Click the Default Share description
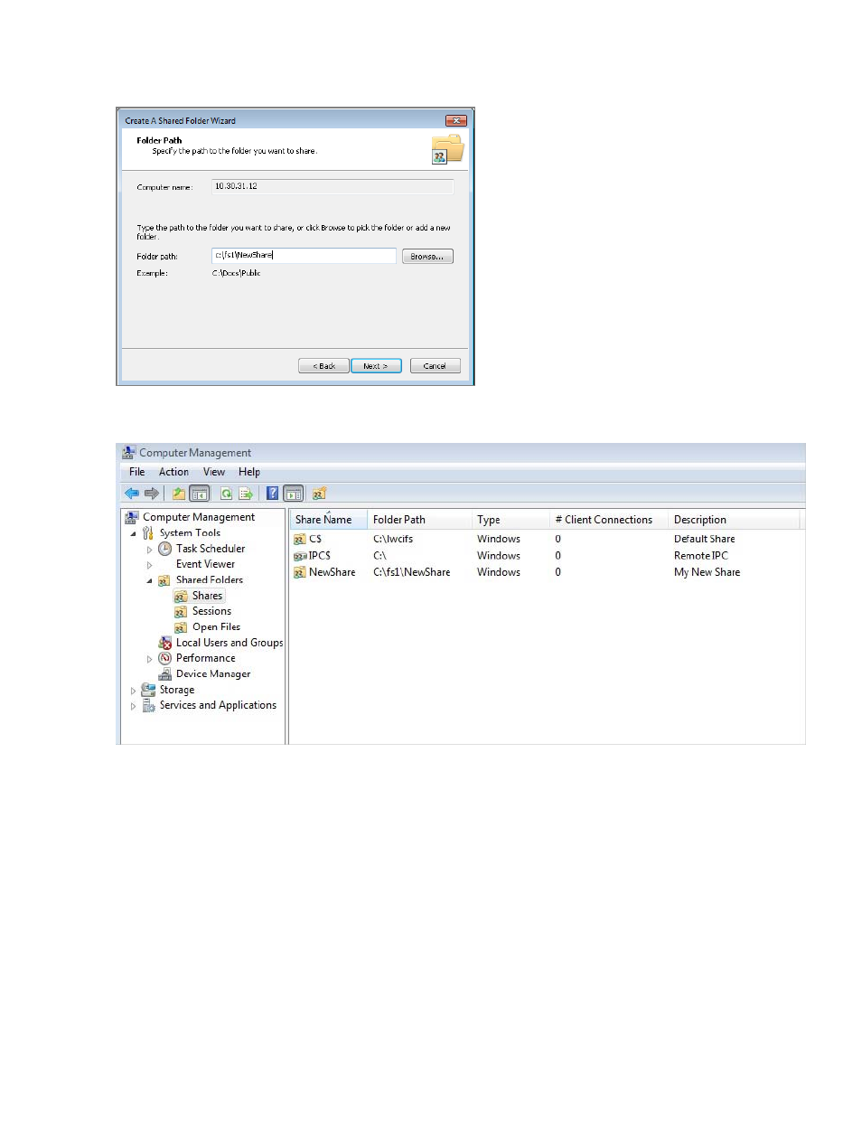862x1148 pixels. tap(704, 540)
